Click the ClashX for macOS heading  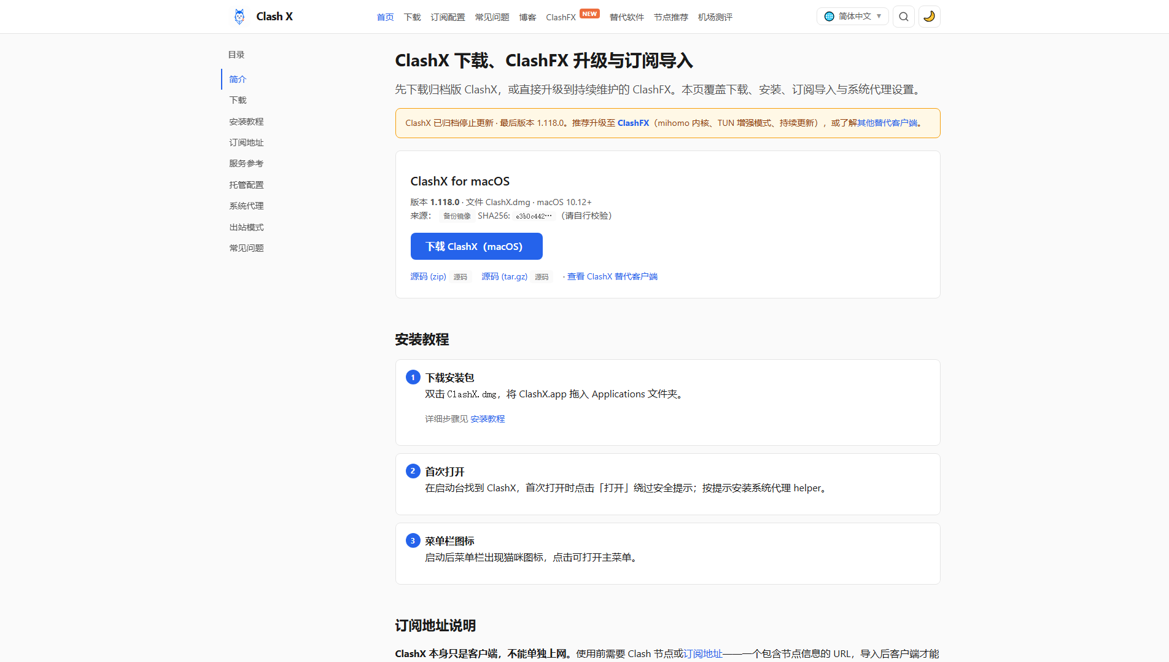pyautogui.click(x=460, y=181)
